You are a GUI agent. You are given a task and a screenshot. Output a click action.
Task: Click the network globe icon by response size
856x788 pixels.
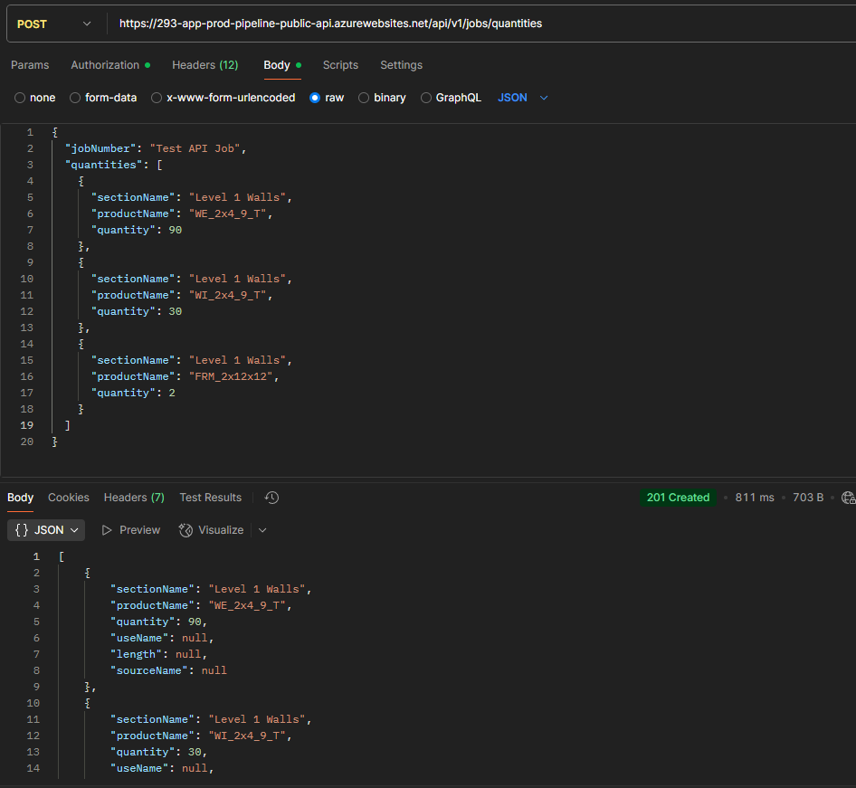coord(848,498)
